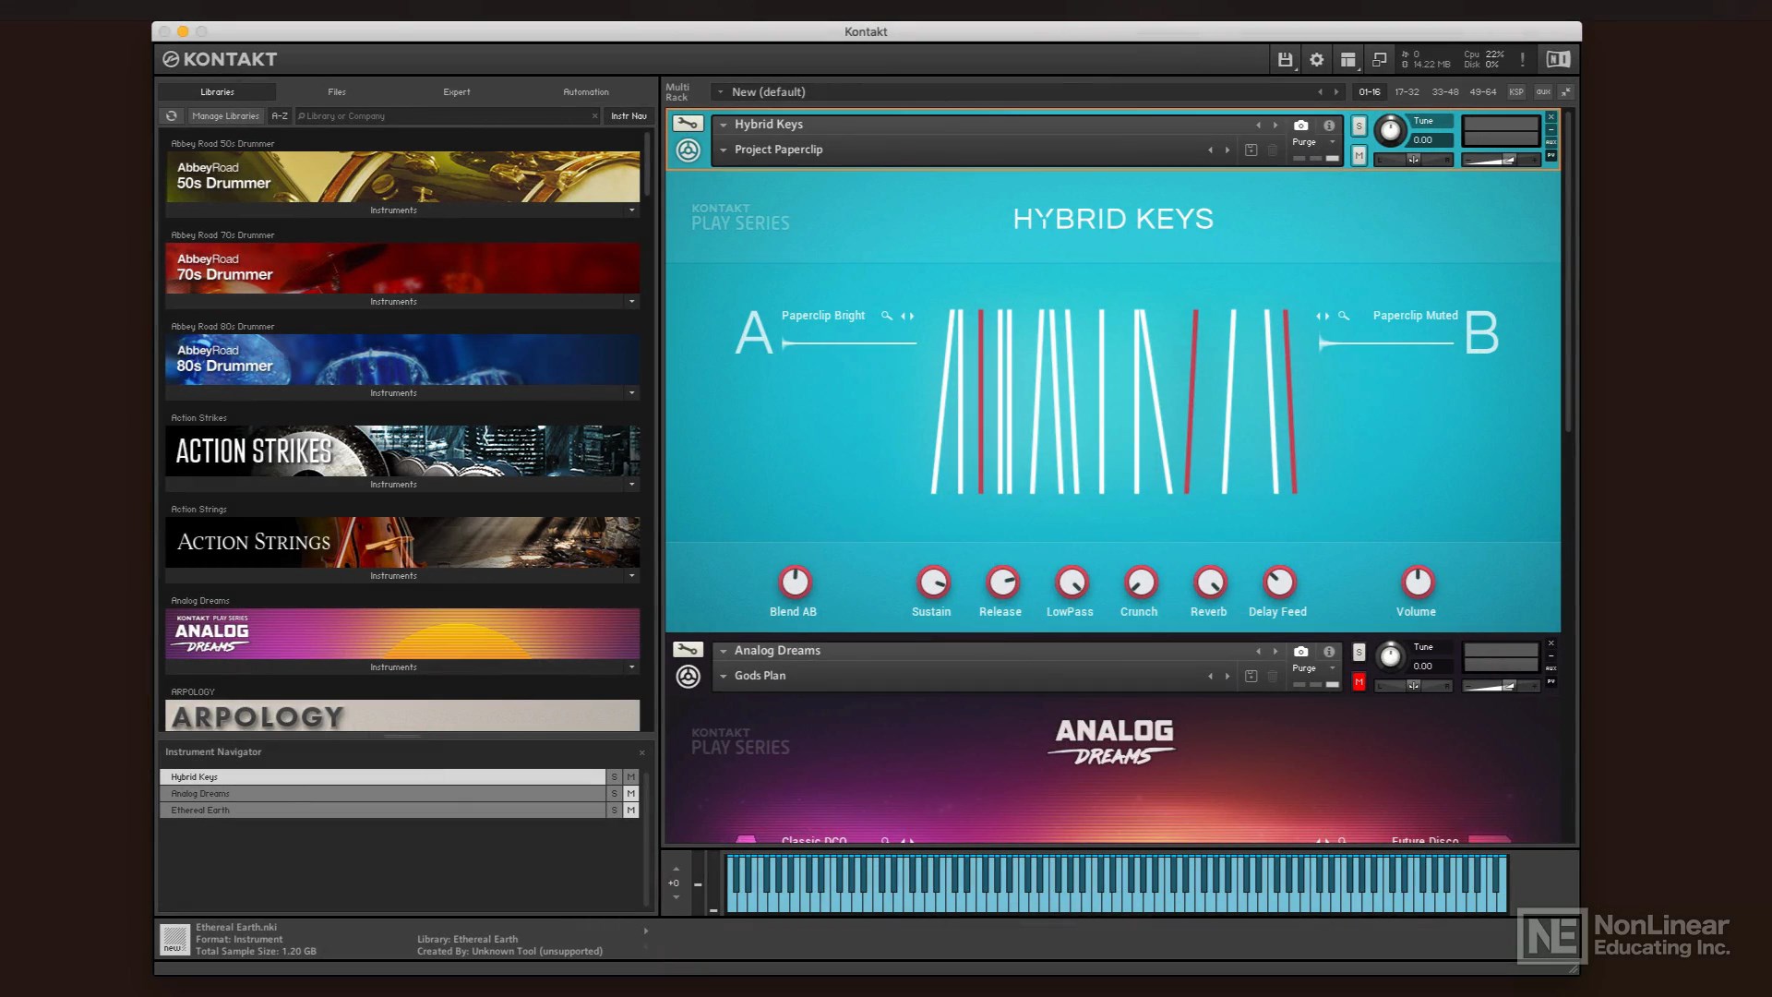Screen dimensions: 1772x997
Task: Refresh the libraries list
Action: pyautogui.click(x=171, y=116)
